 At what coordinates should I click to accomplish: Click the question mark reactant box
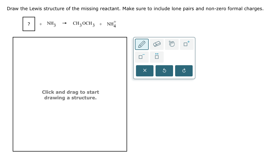(x=29, y=24)
